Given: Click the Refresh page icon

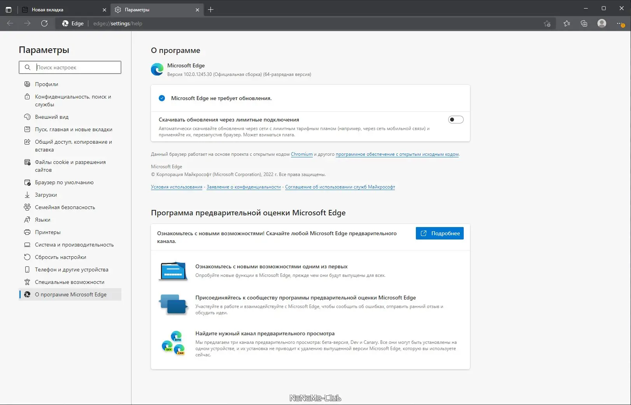Looking at the screenshot, I should point(44,23).
